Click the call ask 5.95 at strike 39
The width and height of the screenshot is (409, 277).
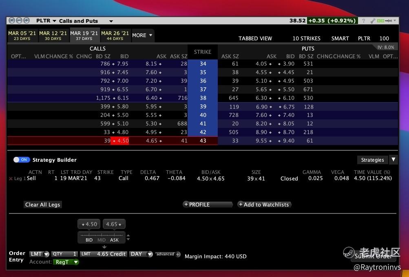tap(151, 107)
